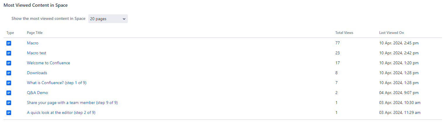Open the Macro test page link
Screen dimensions: 445x125
coord(37,53)
